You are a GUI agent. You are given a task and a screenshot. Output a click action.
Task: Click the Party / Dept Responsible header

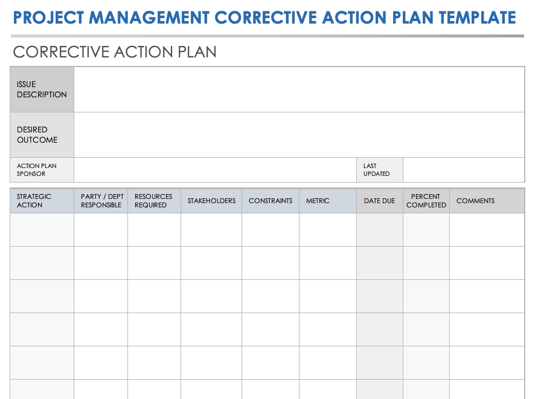click(x=101, y=201)
